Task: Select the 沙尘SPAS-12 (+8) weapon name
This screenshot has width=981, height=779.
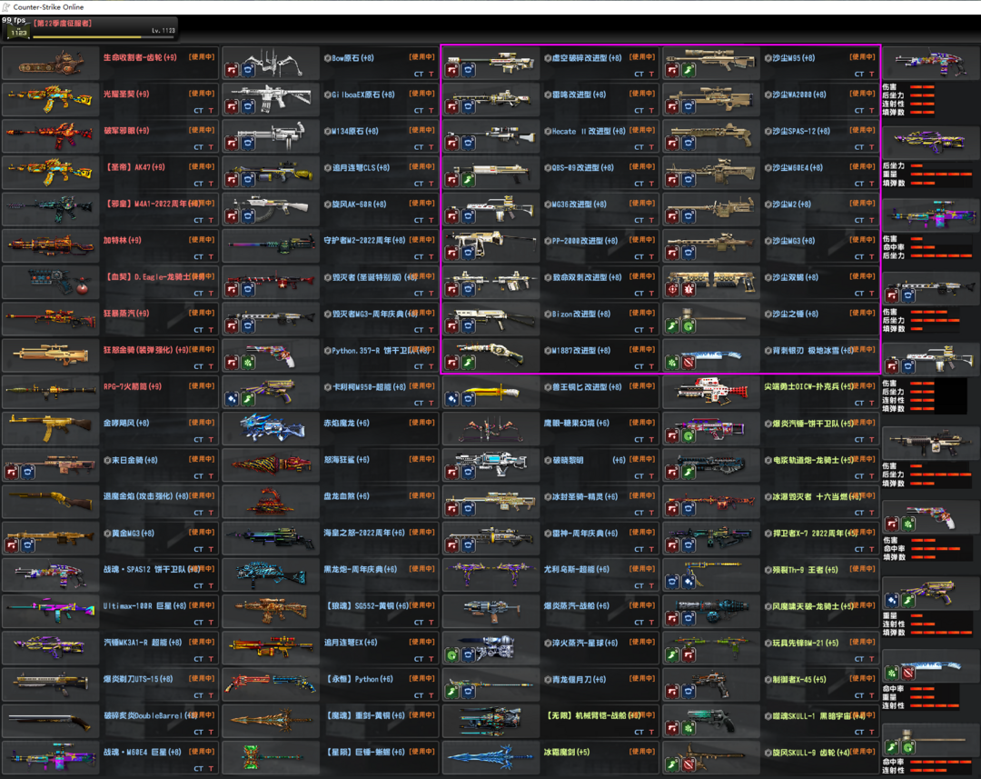Action: (x=801, y=132)
